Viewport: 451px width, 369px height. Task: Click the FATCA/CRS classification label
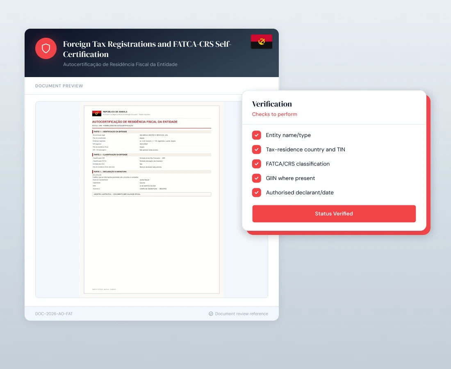point(298,164)
